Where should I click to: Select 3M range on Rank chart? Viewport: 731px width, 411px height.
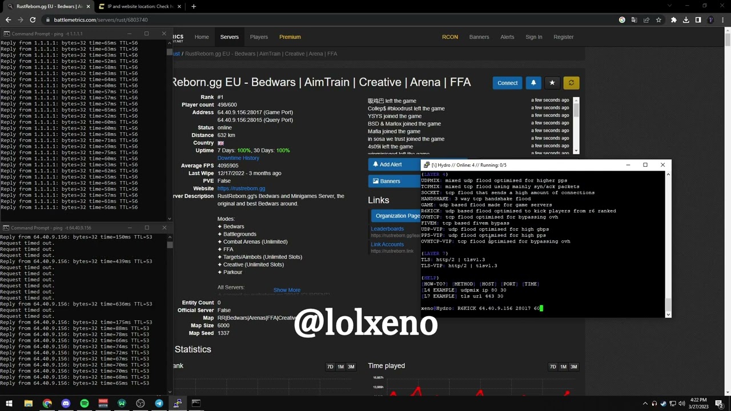click(351, 366)
